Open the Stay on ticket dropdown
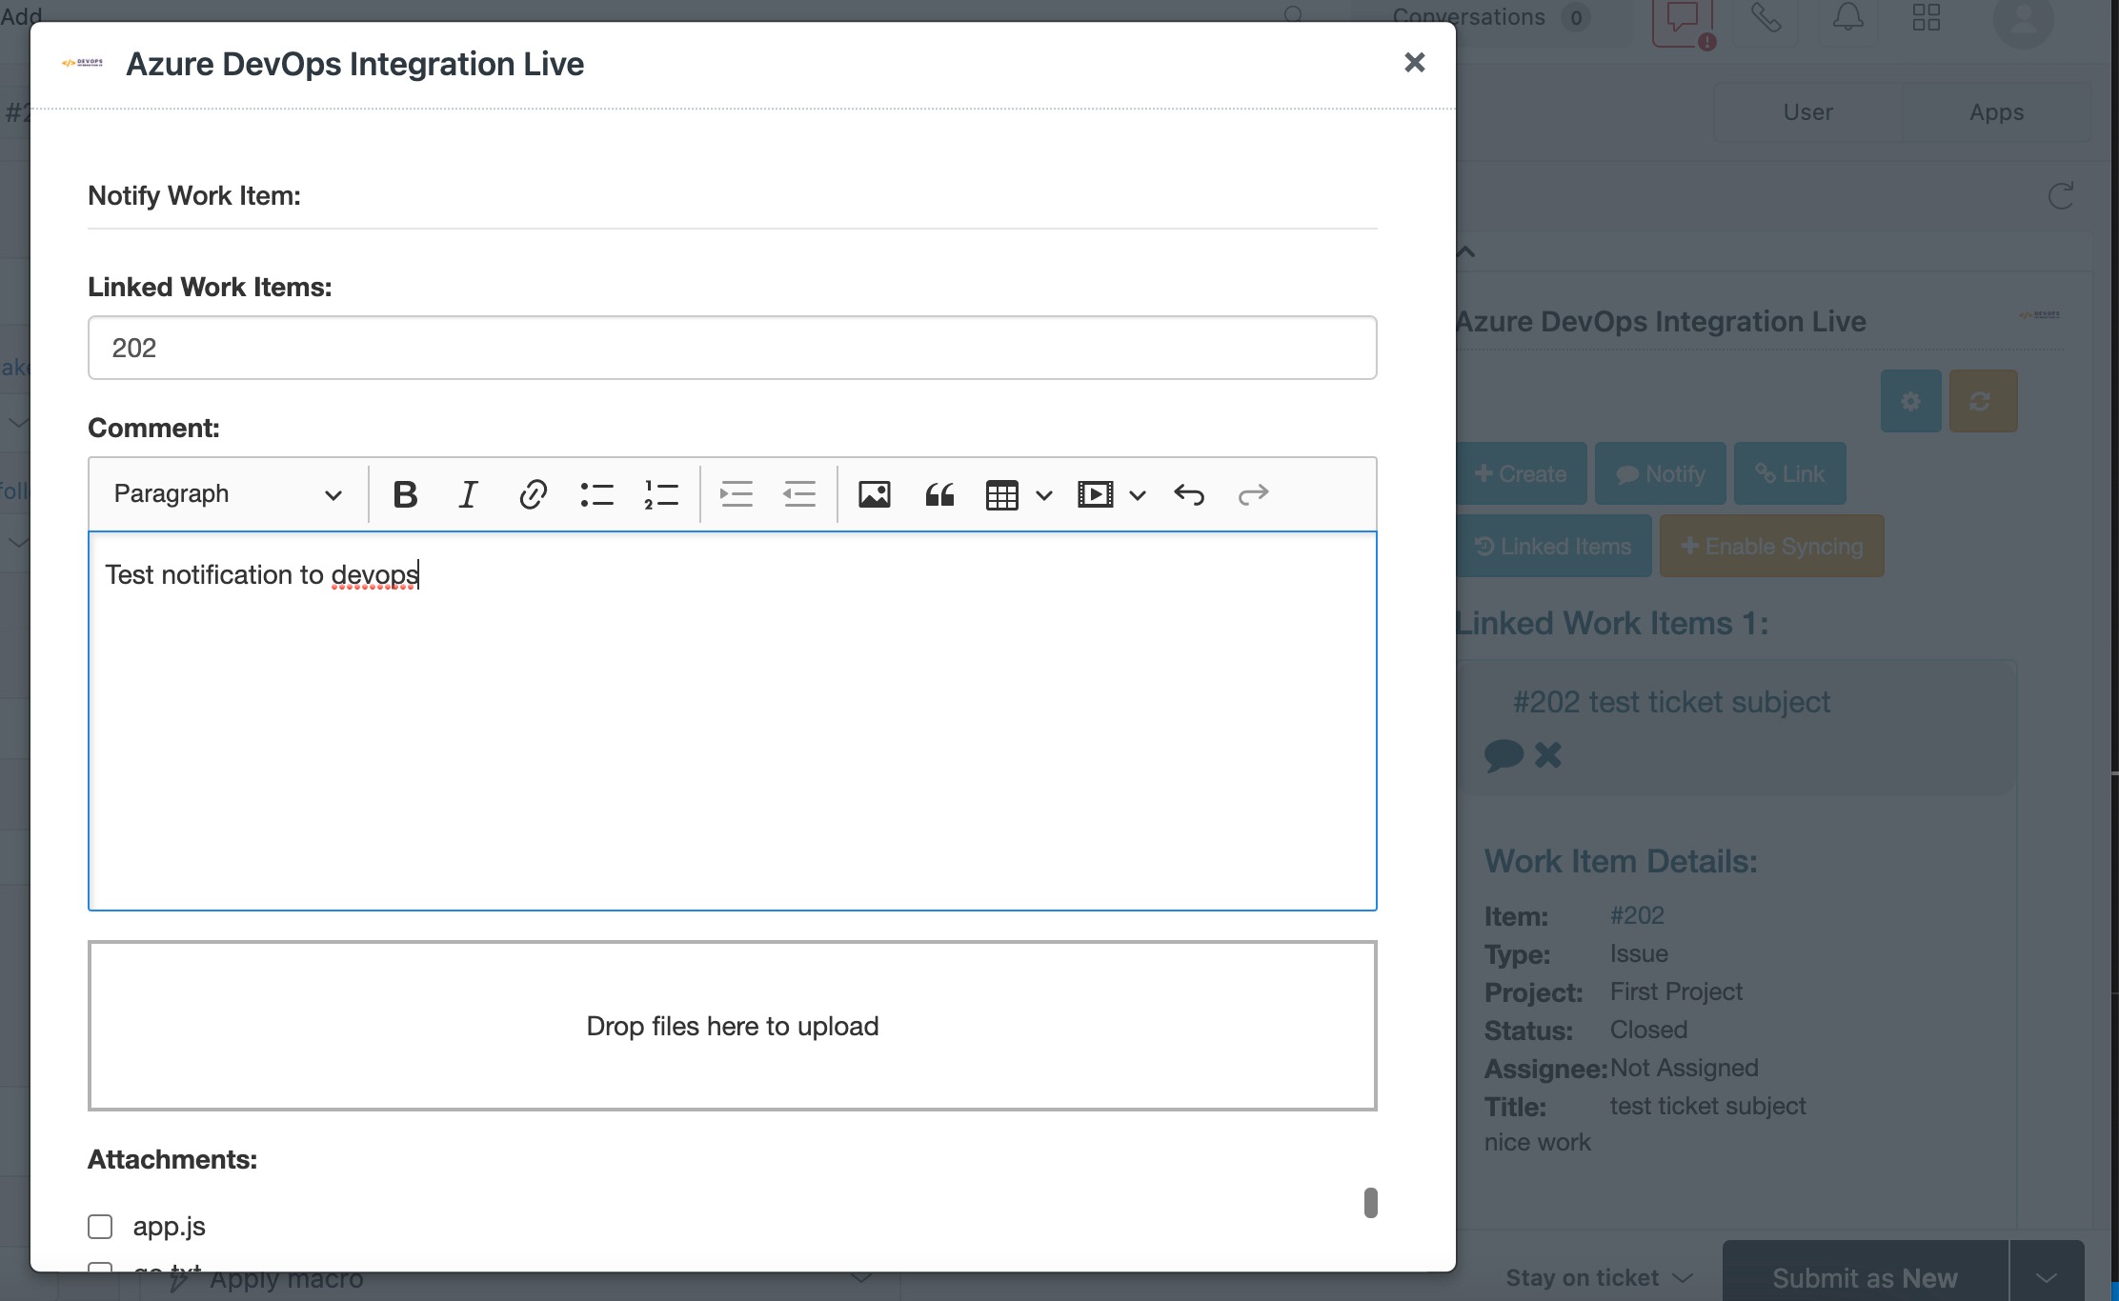Image resolution: width=2119 pixels, height=1301 pixels. 1599,1277
